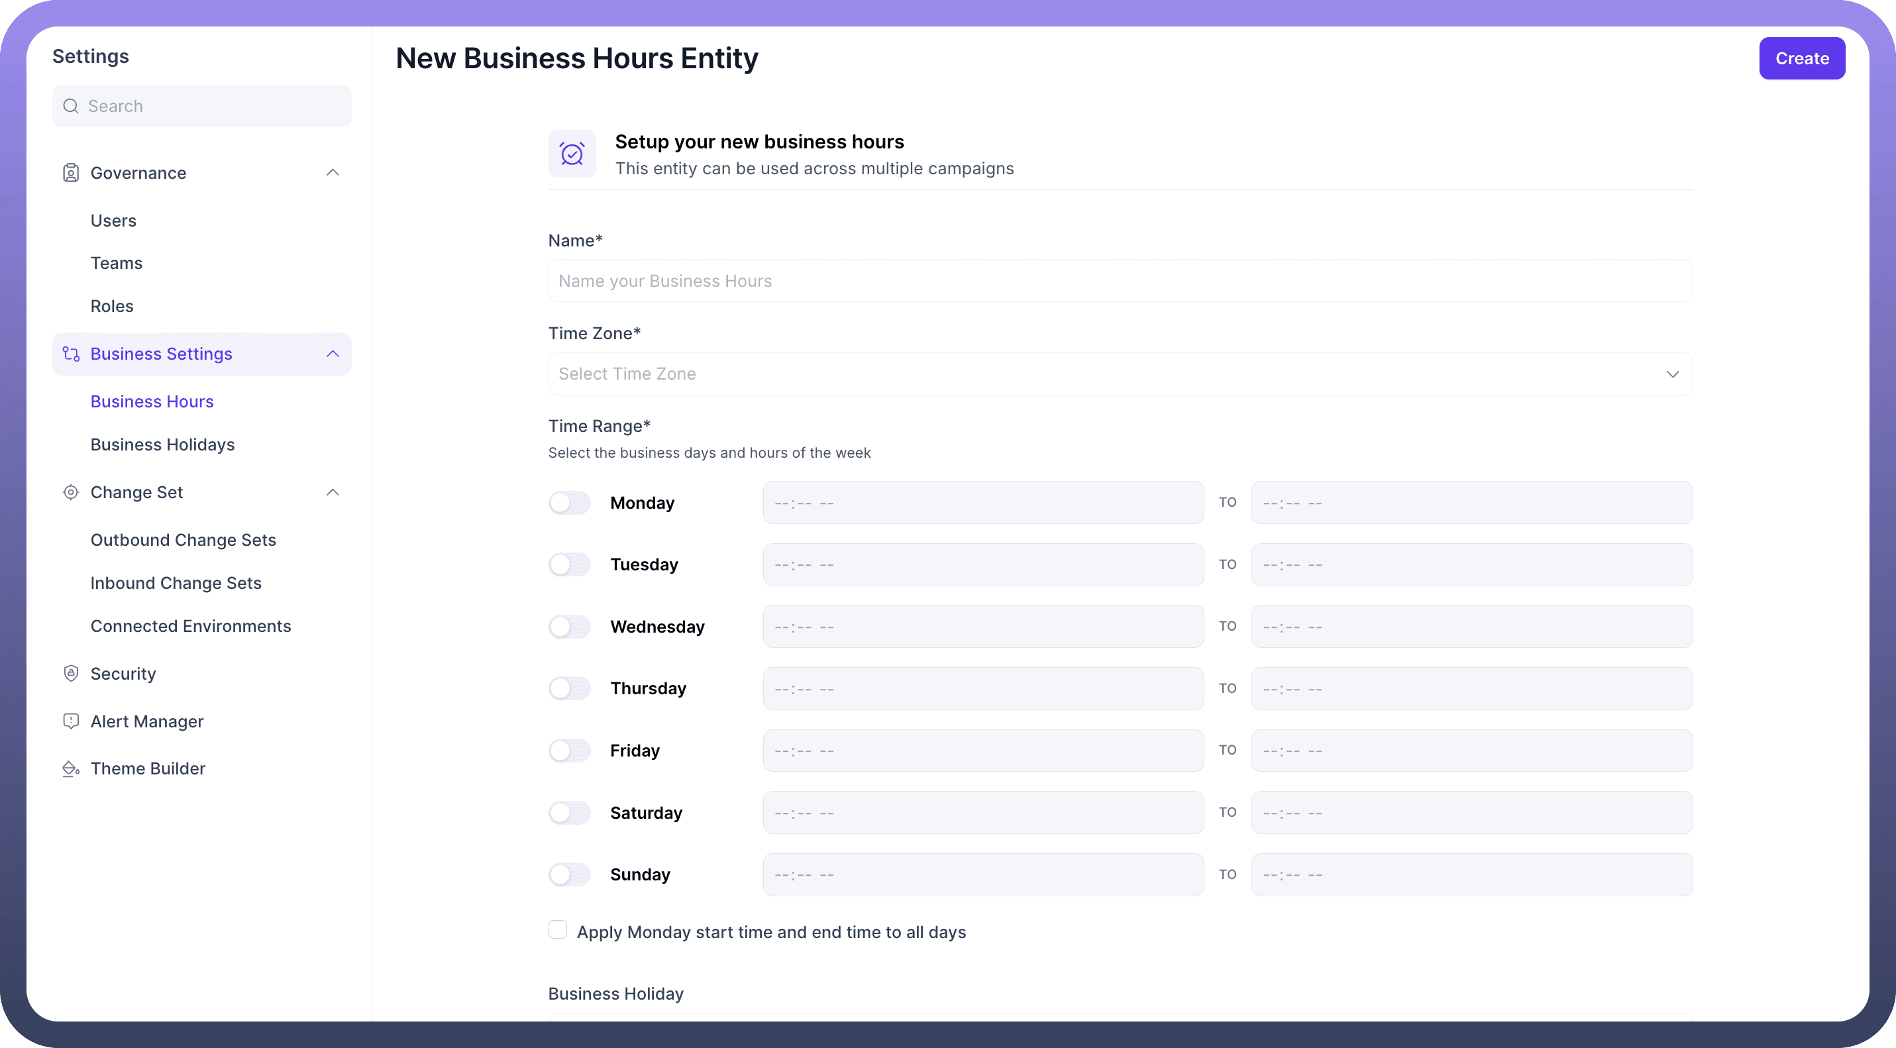Collapse the Governance section chevron
1896x1048 pixels.
pyautogui.click(x=333, y=173)
